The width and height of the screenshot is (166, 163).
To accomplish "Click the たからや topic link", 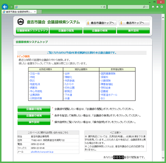I will 69,84.
